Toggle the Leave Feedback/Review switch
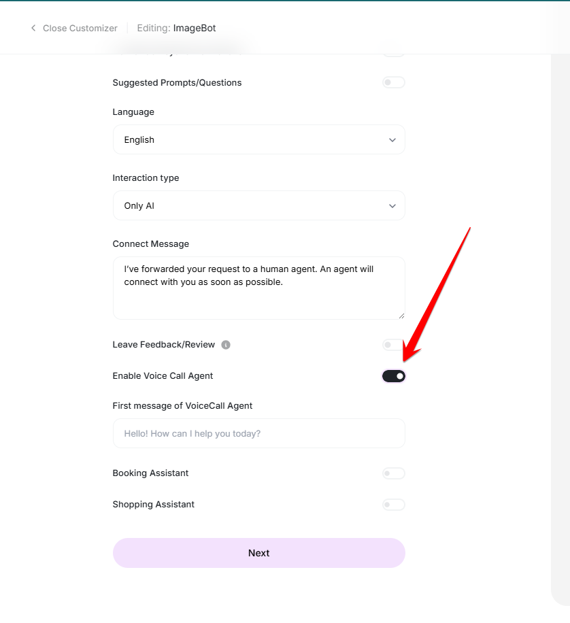The width and height of the screenshot is (570, 623). pyautogui.click(x=393, y=345)
